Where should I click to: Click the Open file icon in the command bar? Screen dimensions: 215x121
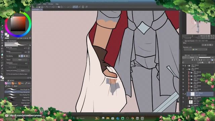point(39,7)
